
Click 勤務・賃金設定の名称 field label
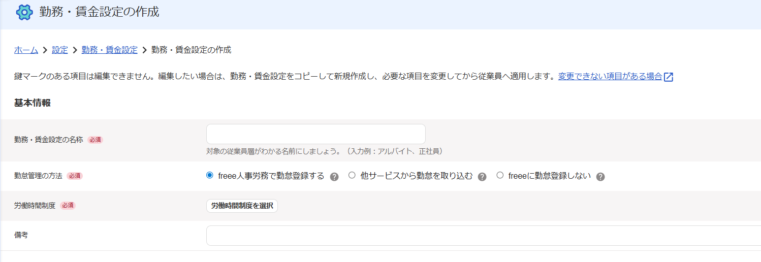(x=48, y=140)
